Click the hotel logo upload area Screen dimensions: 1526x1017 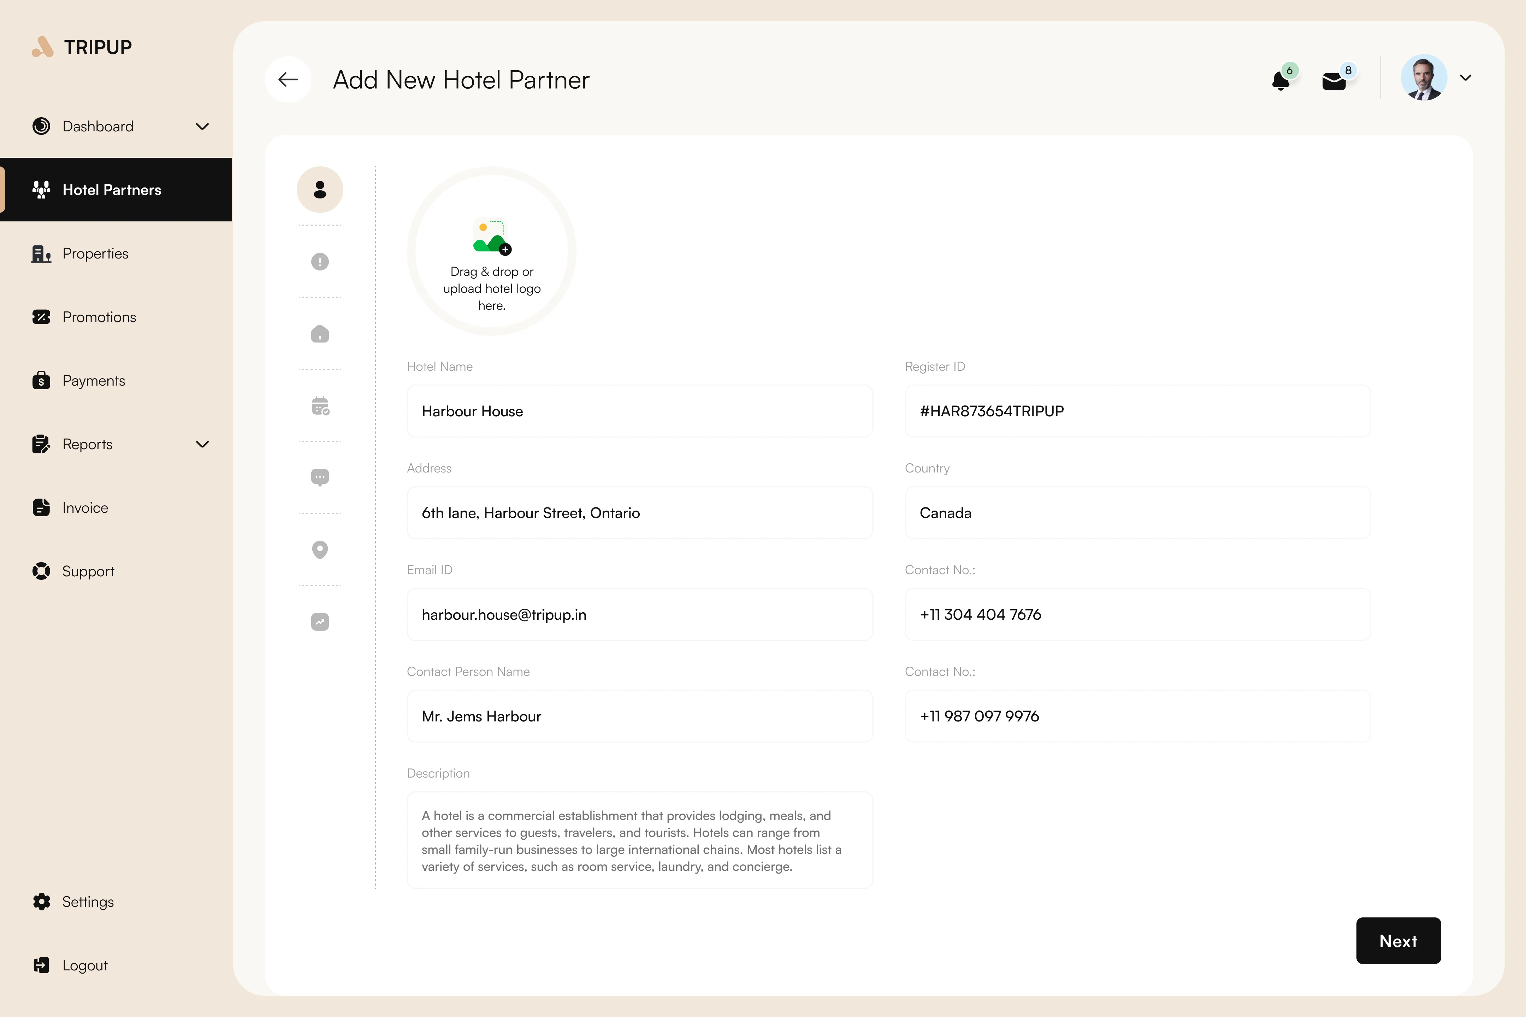tap(492, 252)
